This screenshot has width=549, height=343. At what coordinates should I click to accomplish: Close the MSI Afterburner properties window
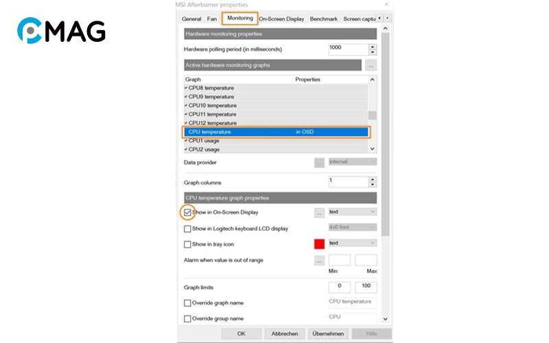tap(385, 5)
